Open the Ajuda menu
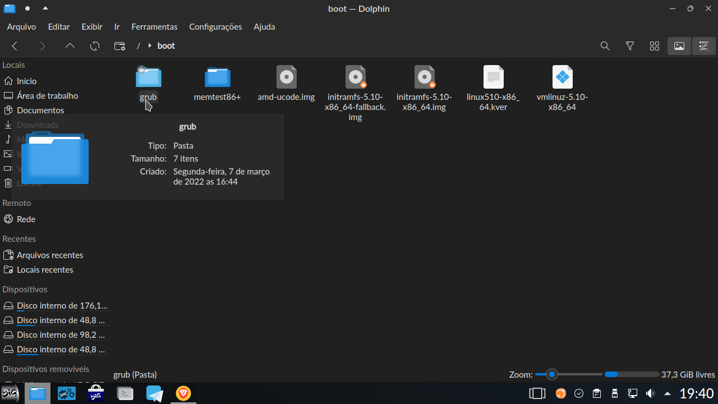 click(x=264, y=26)
